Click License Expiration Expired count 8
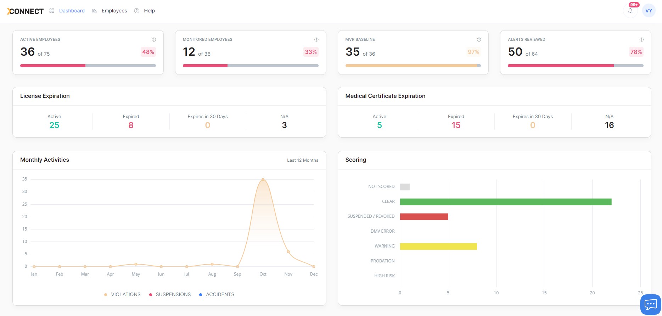The height and width of the screenshot is (316, 662). [131, 125]
